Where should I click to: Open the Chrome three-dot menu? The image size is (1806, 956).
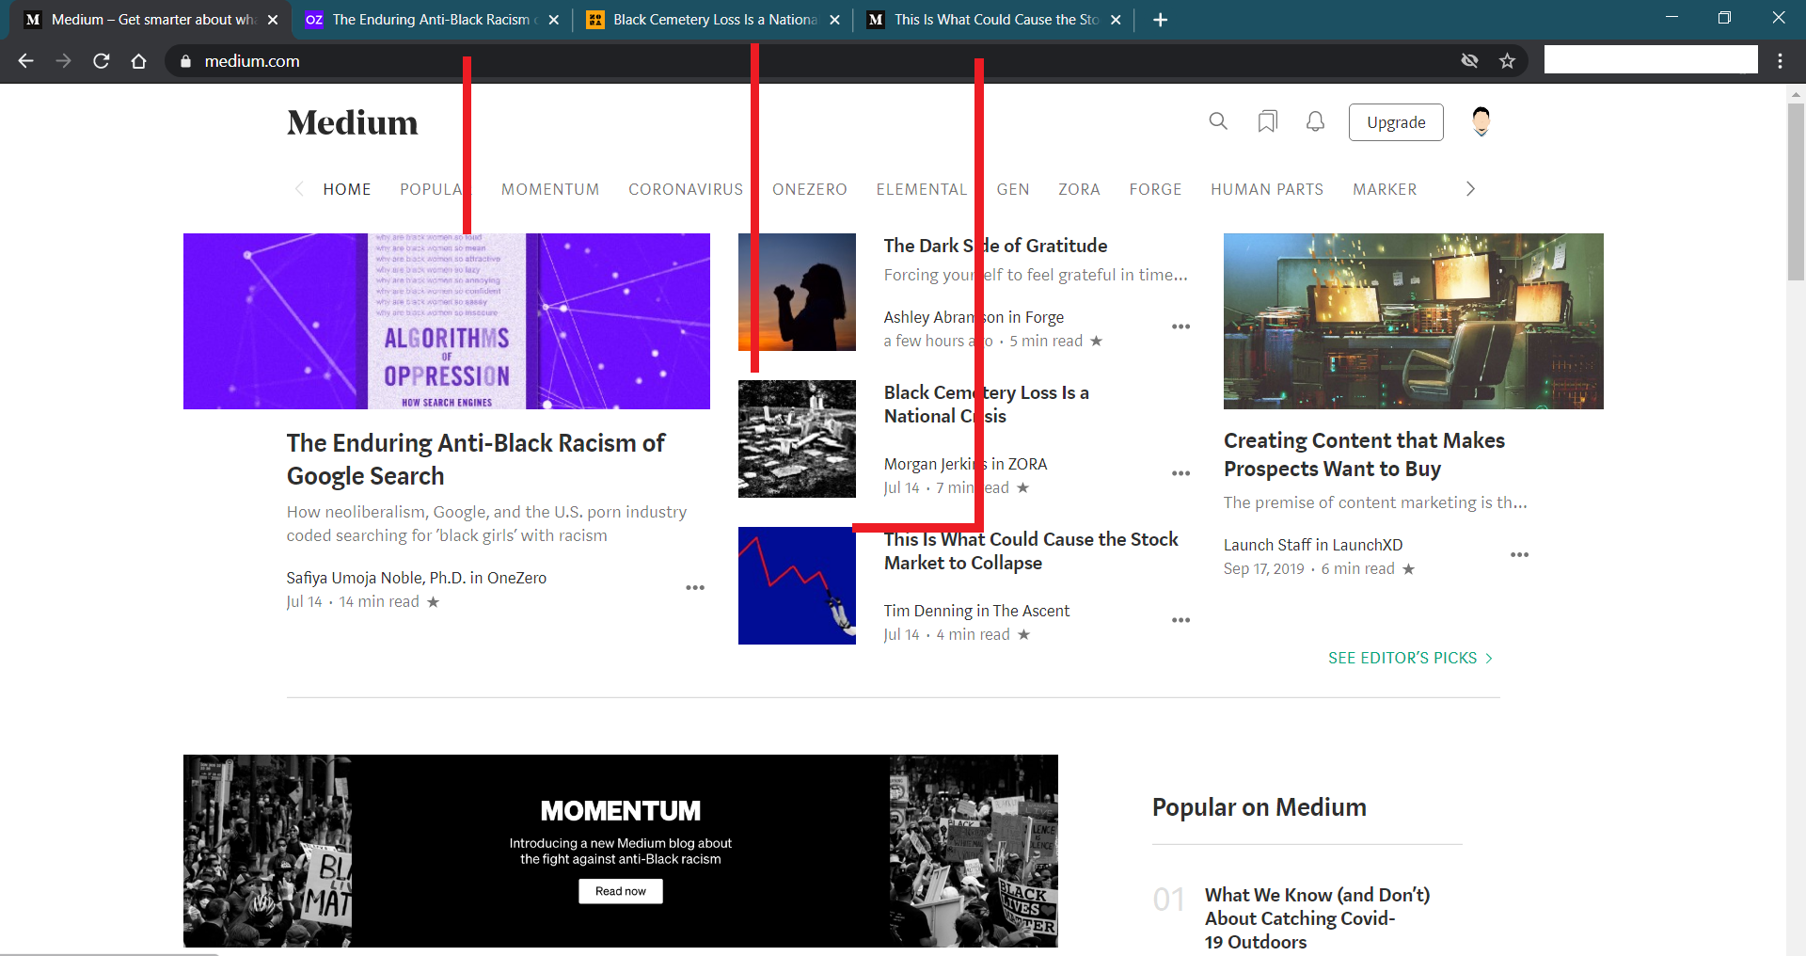(1780, 61)
